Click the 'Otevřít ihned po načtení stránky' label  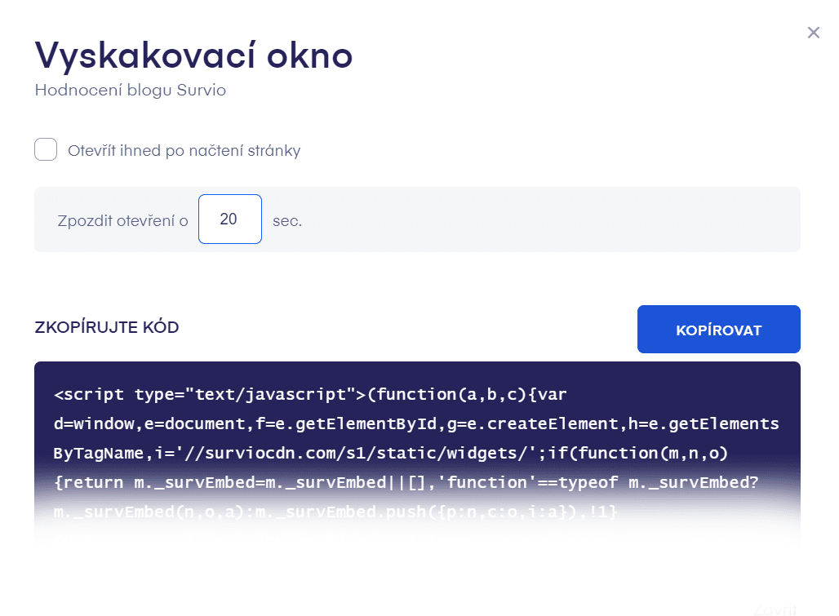[184, 151]
